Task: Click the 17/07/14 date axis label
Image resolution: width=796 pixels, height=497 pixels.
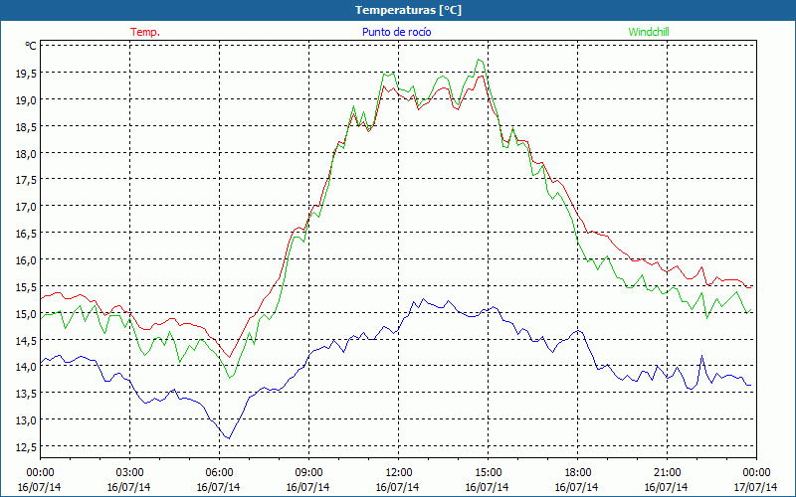Action: [755, 487]
